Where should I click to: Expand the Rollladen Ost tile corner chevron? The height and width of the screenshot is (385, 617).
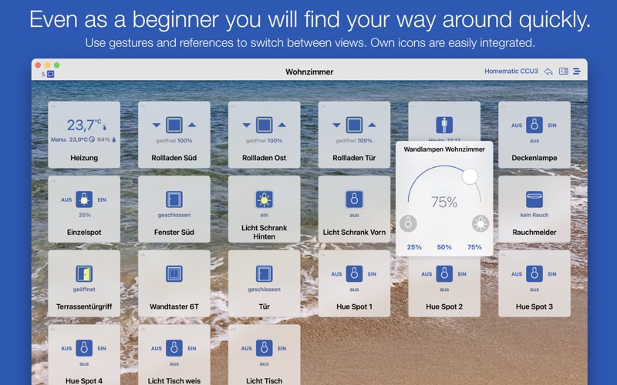pyautogui.click(x=233, y=106)
